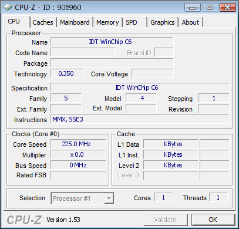Click the empty Package field
The width and height of the screenshot is (239, 229).
[x=112, y=63]
